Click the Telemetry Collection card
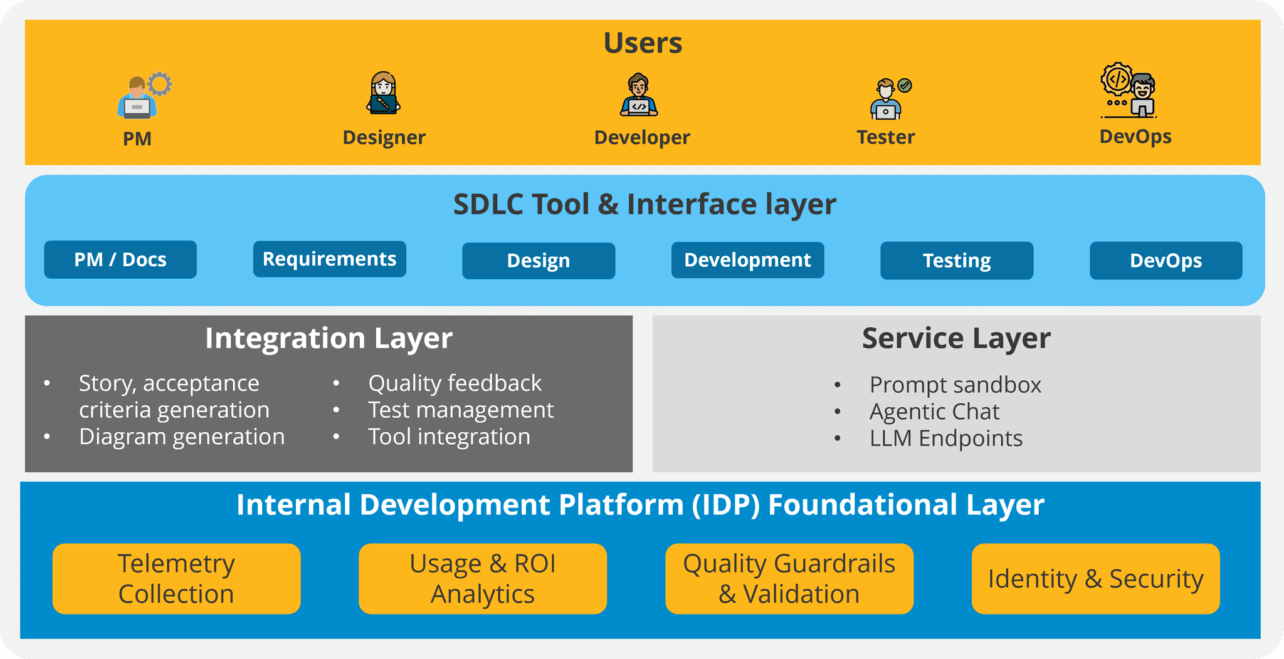Viewport: 1284px width, 659px height. click(x=176, y=578)
